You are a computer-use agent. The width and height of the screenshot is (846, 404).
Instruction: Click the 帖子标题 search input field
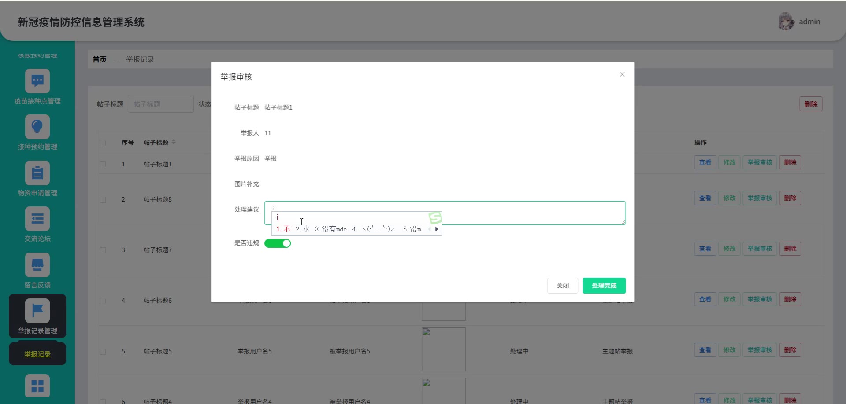tap(161, 104)
